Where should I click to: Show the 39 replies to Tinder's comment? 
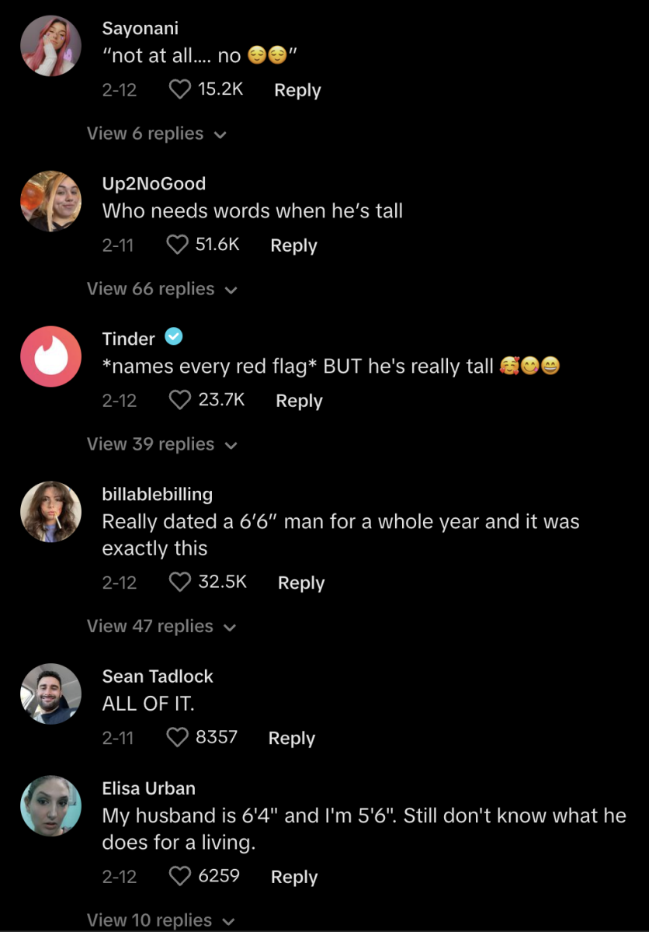[x=161, y=444]
